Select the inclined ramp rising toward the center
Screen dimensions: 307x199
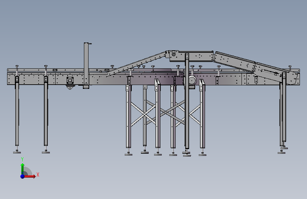coord(136,64)
